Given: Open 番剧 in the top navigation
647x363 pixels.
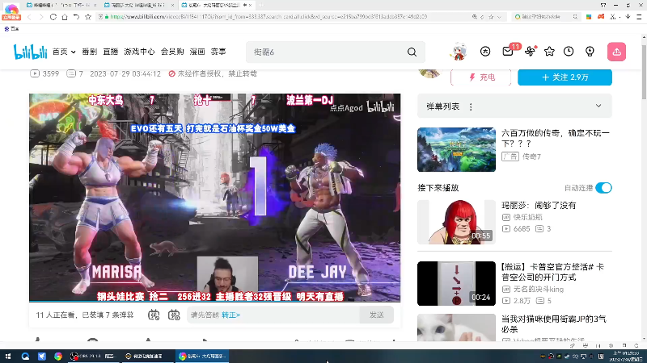Looking at the screenshot, I should point(90,52).
